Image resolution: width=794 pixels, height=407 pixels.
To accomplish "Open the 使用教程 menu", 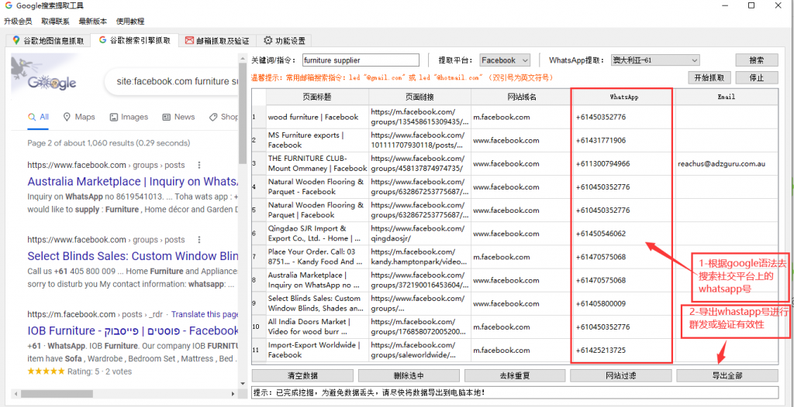I will coord(130,21).
